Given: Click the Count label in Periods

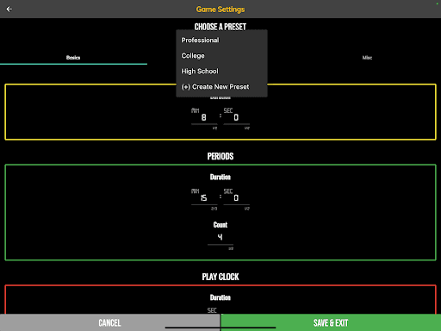Looking at the screenshot, I should click(220, 225).
